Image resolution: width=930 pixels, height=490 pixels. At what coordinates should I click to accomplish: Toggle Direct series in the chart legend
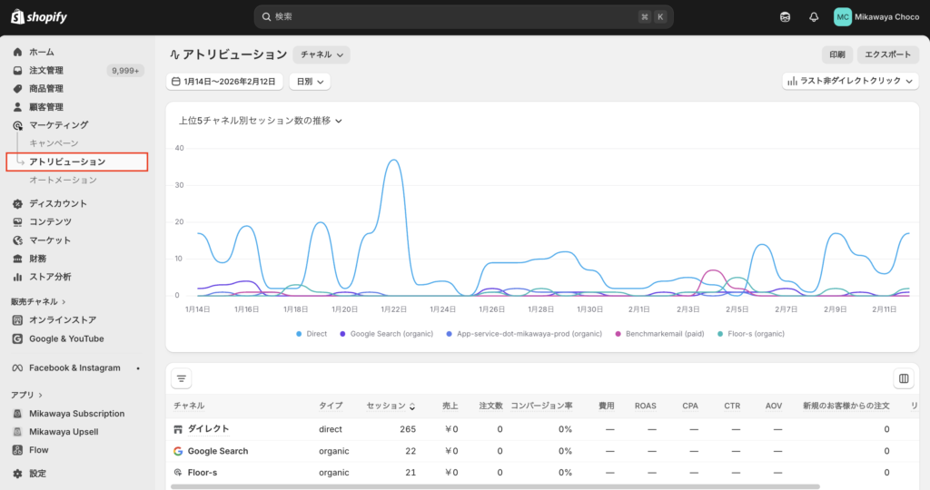[312, 334]
